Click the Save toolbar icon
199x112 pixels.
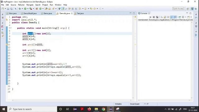(x=8, y=9)
